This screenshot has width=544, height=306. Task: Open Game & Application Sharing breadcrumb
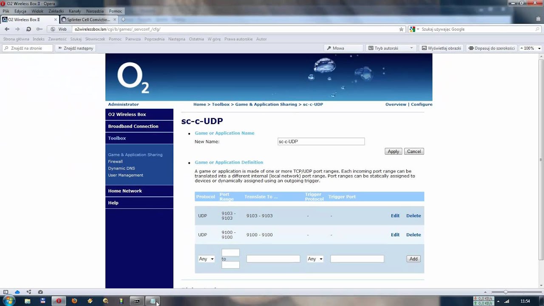click(266, 104)
